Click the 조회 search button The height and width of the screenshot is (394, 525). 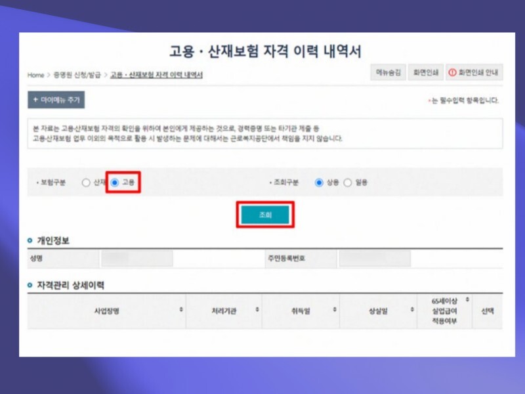tap(265, 215)
